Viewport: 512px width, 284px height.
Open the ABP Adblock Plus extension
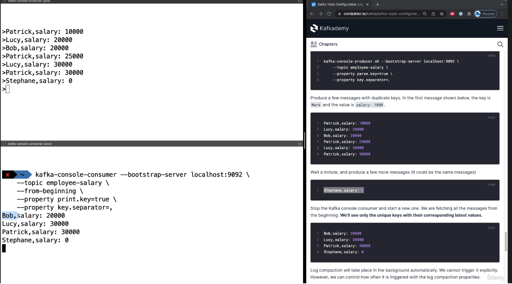click(452, 14)
